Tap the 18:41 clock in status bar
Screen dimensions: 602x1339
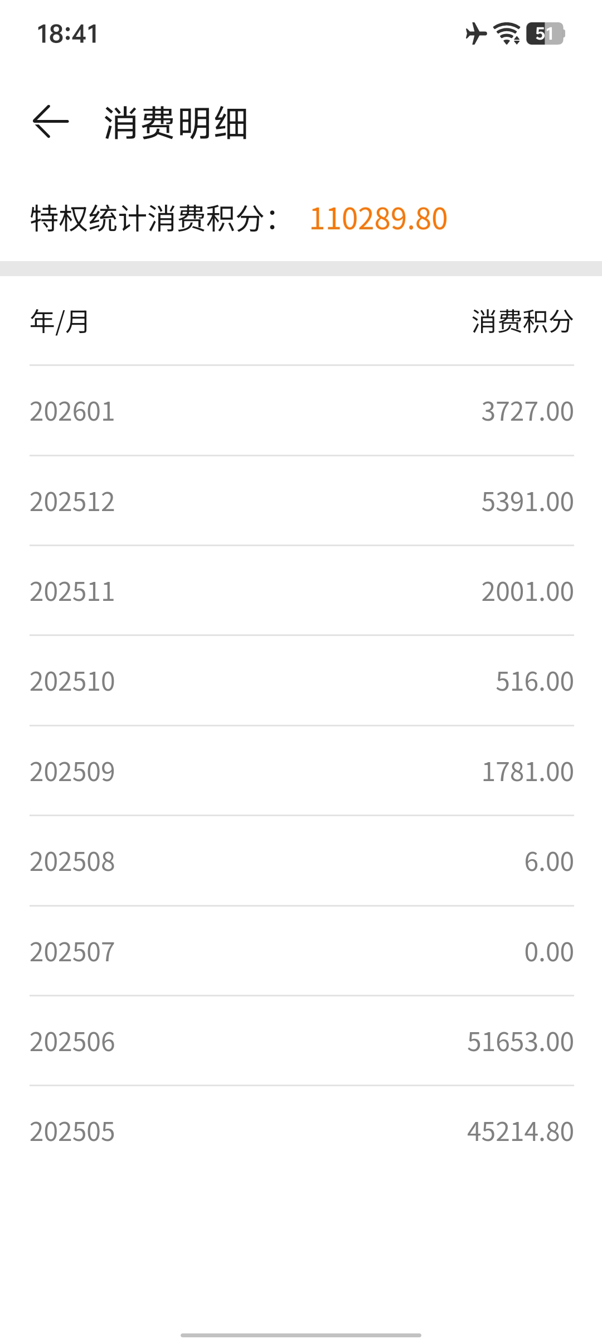pos(67,34)
